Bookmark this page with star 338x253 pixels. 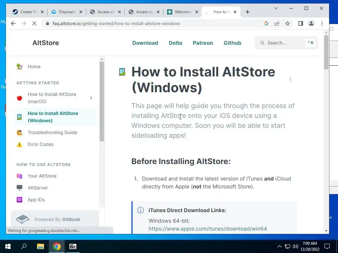287,23
